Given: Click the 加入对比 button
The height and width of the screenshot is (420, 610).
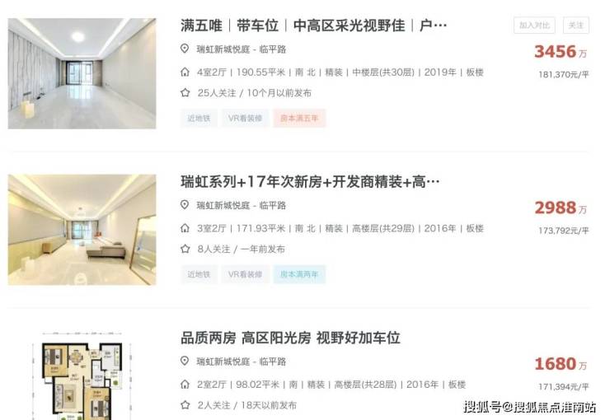Looking at the screenshot, I should [534, 26].
